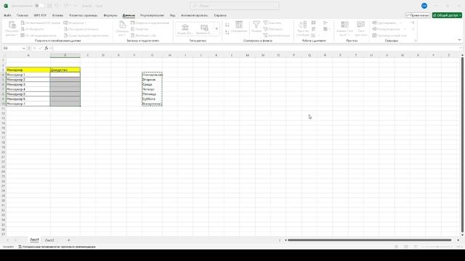Open connection properties (Свойства)

(x=139, y=29)
